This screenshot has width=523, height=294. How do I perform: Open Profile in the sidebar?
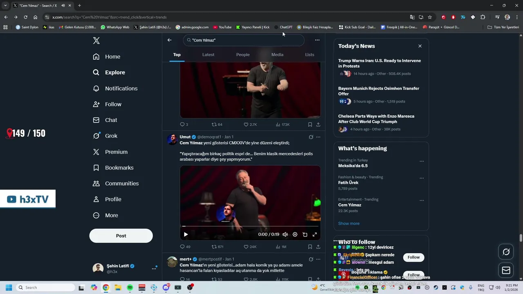point(107,199)
